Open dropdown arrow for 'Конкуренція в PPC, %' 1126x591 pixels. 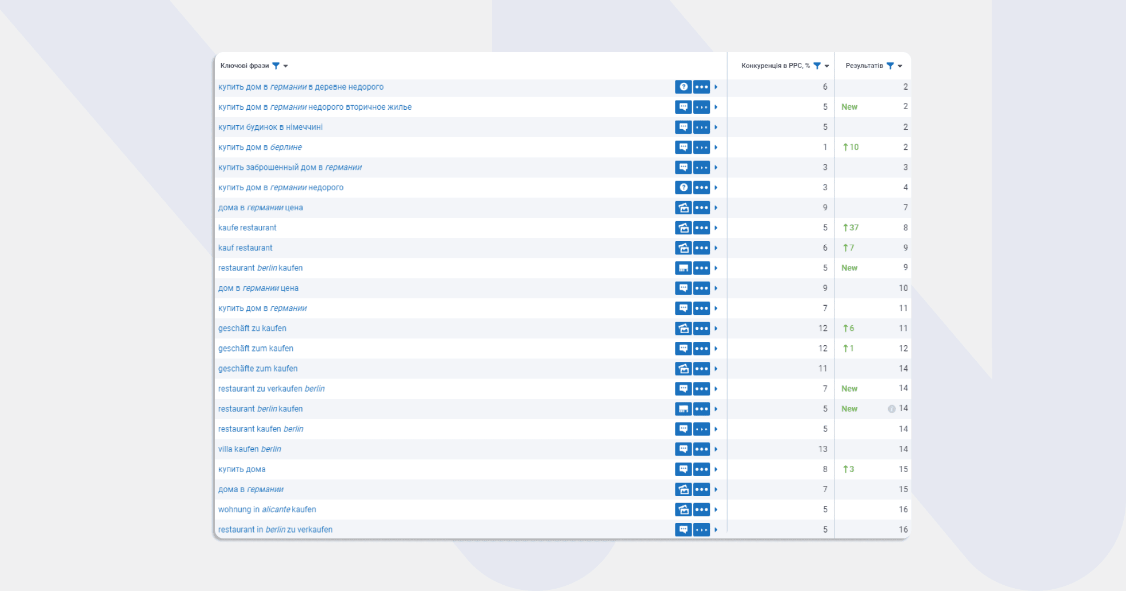(826, 66)
